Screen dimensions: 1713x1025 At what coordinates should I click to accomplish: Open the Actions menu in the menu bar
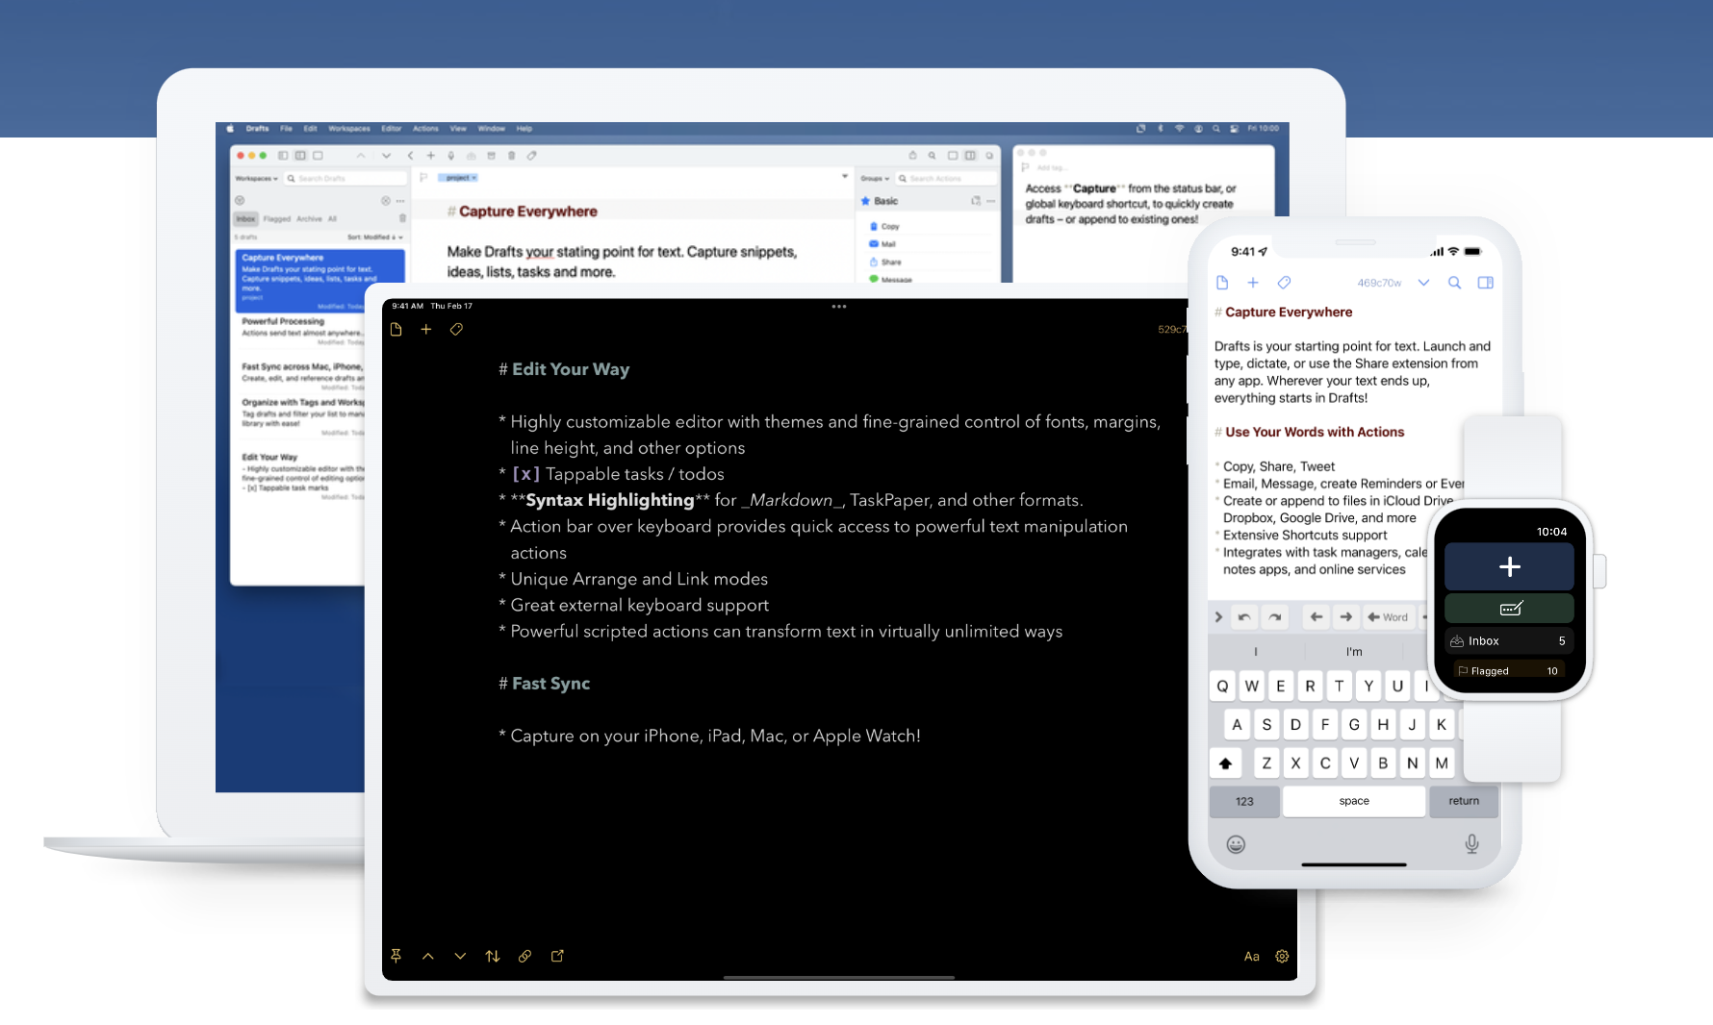coord(425,128)
